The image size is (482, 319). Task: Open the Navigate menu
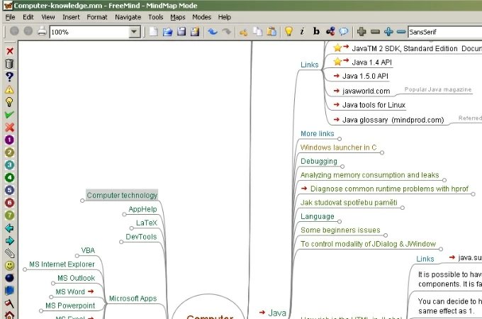(x=128, y=17)
